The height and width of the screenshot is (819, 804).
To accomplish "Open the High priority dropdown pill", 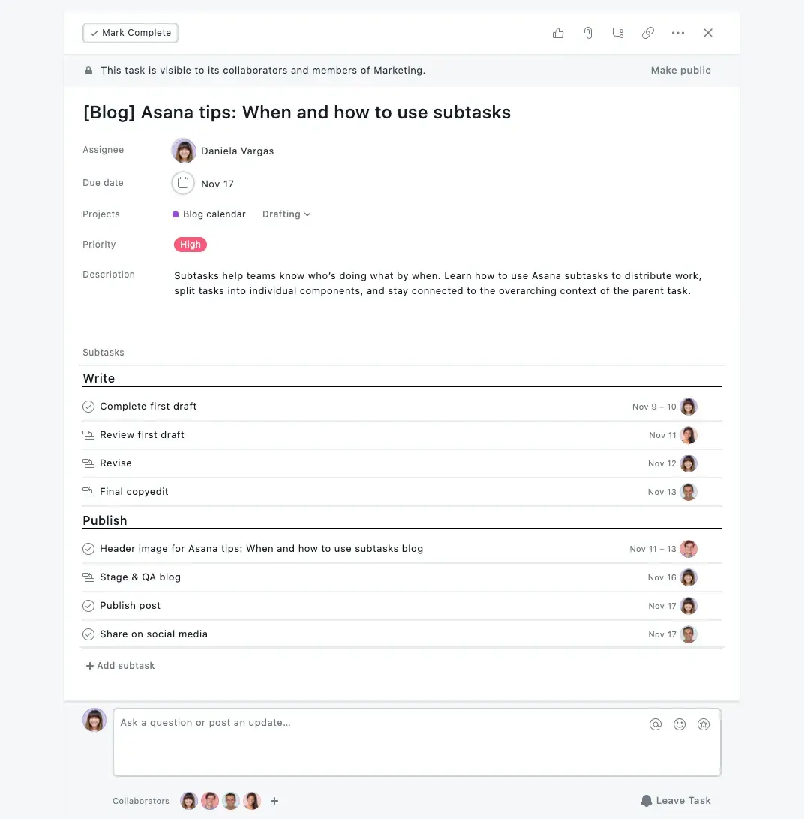I will click(x=190, y=244).
